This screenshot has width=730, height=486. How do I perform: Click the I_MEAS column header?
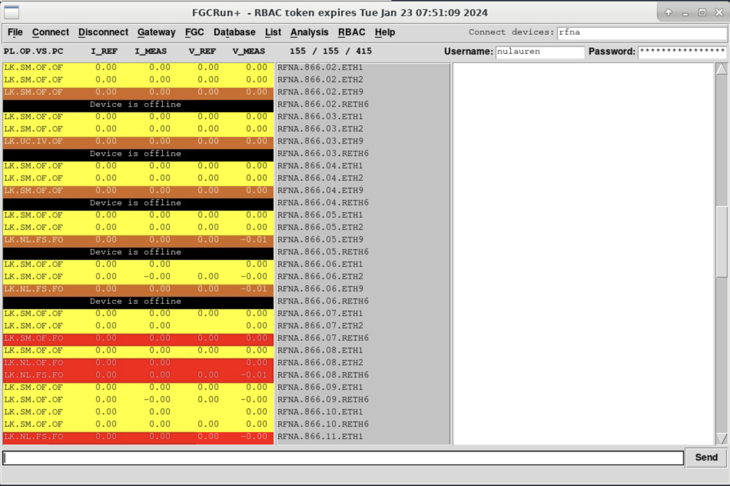(151, 52)
